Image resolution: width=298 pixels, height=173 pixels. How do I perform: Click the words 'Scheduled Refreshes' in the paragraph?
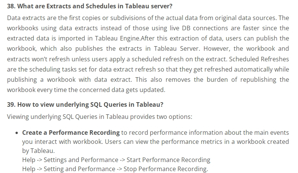pyautogui.click(x=259, y=59)
